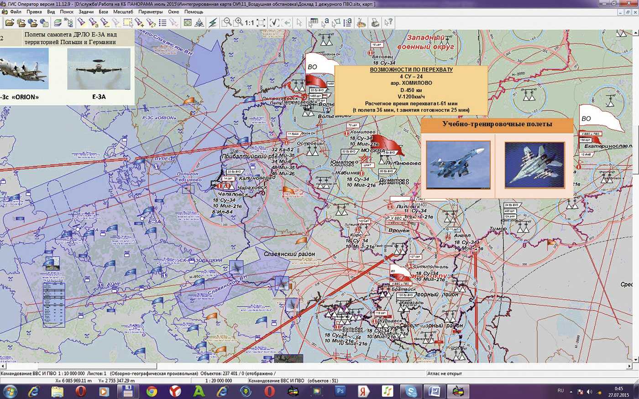Select the flashlight search by name 'a' tool
639x399 pixels.
pos(93,22)
